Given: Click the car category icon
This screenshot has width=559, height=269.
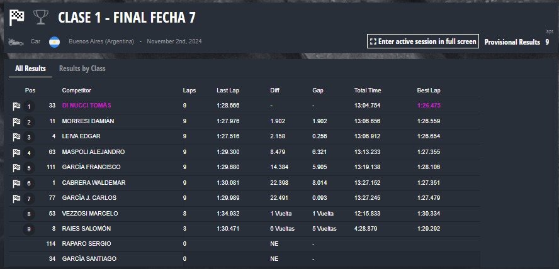Looking at the screenshot, I should click(16, 41).
